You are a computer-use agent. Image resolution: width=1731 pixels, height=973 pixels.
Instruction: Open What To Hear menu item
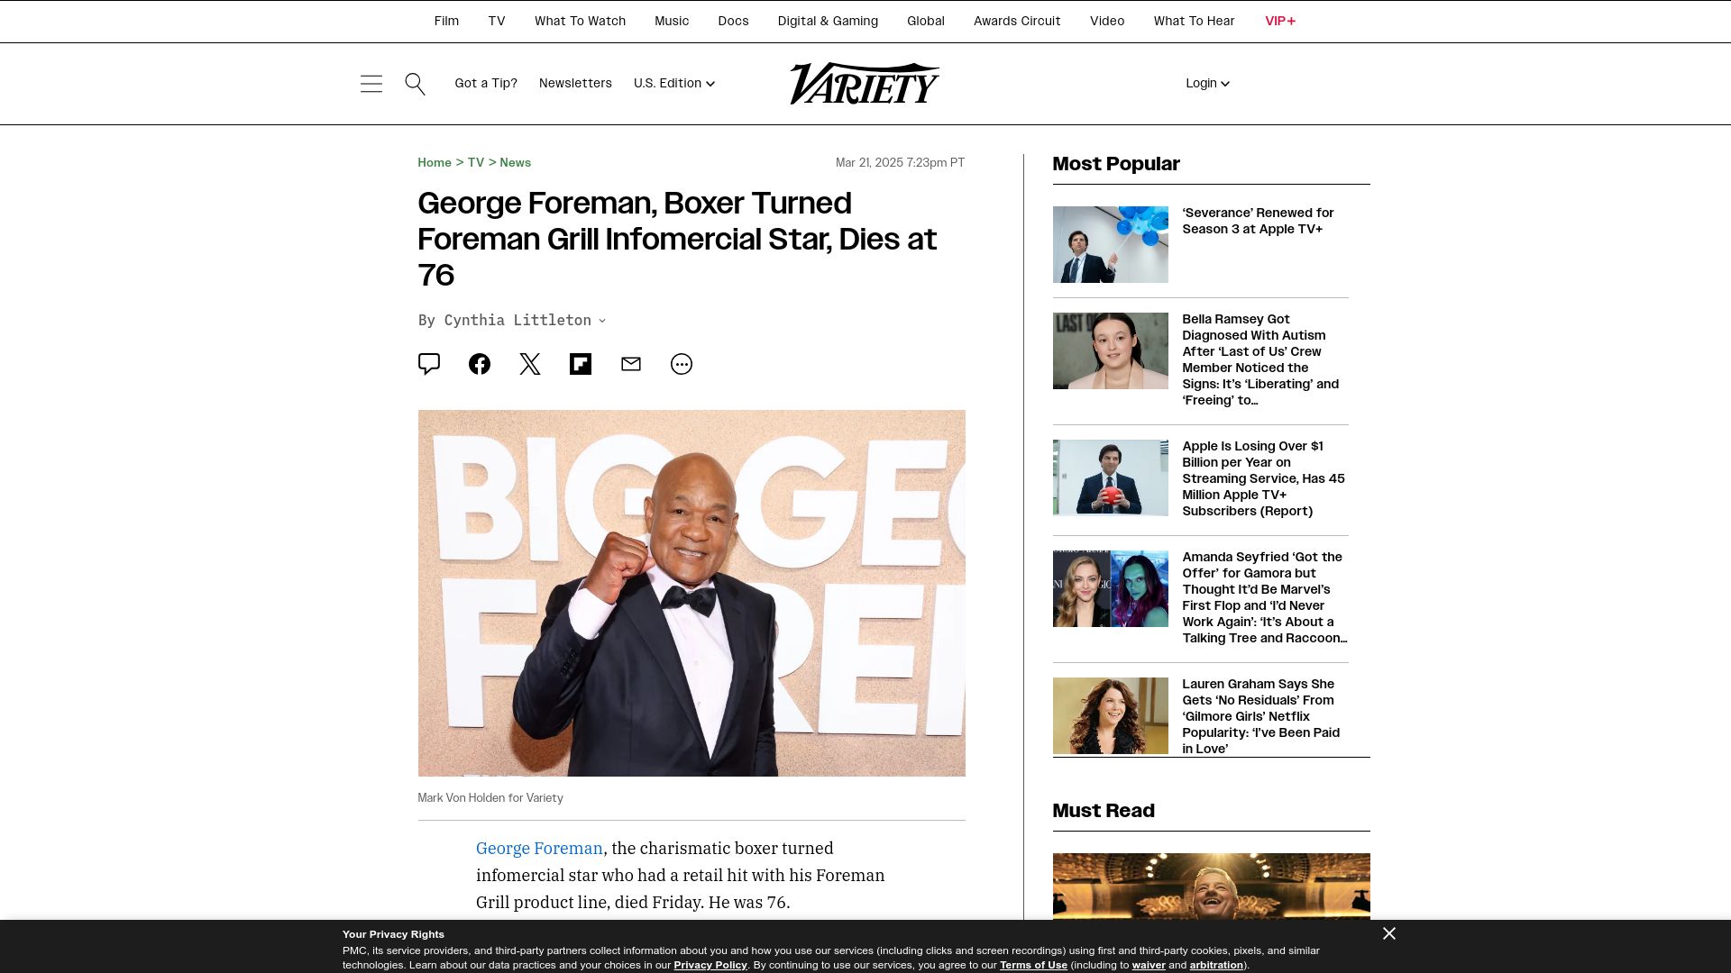(1194, 21)
